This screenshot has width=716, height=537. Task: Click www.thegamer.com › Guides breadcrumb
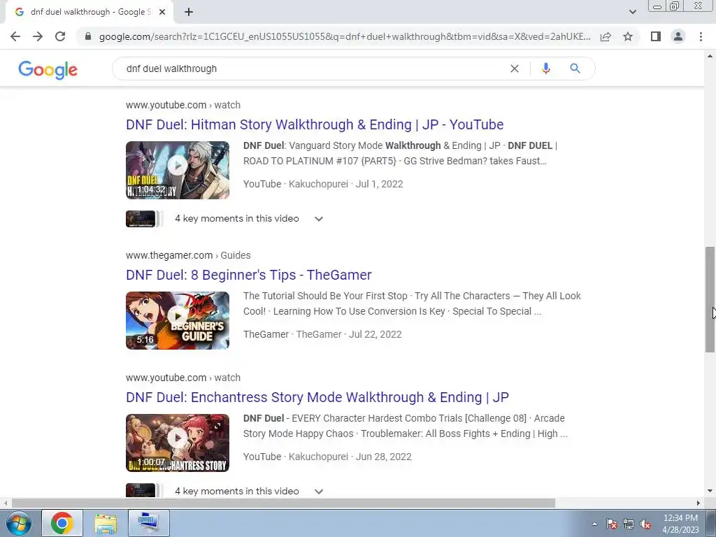pyautogui.click(x=188, y=255)
